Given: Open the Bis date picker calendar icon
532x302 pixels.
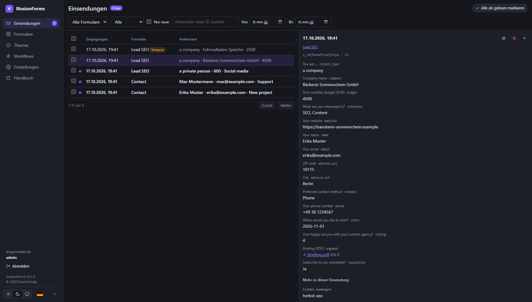Looking at the screenshot, I should 326,22.
